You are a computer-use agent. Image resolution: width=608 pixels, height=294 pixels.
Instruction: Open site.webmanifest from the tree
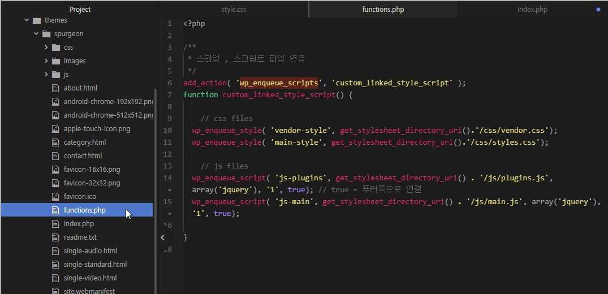pyautogui.click(x=89, y=291)
